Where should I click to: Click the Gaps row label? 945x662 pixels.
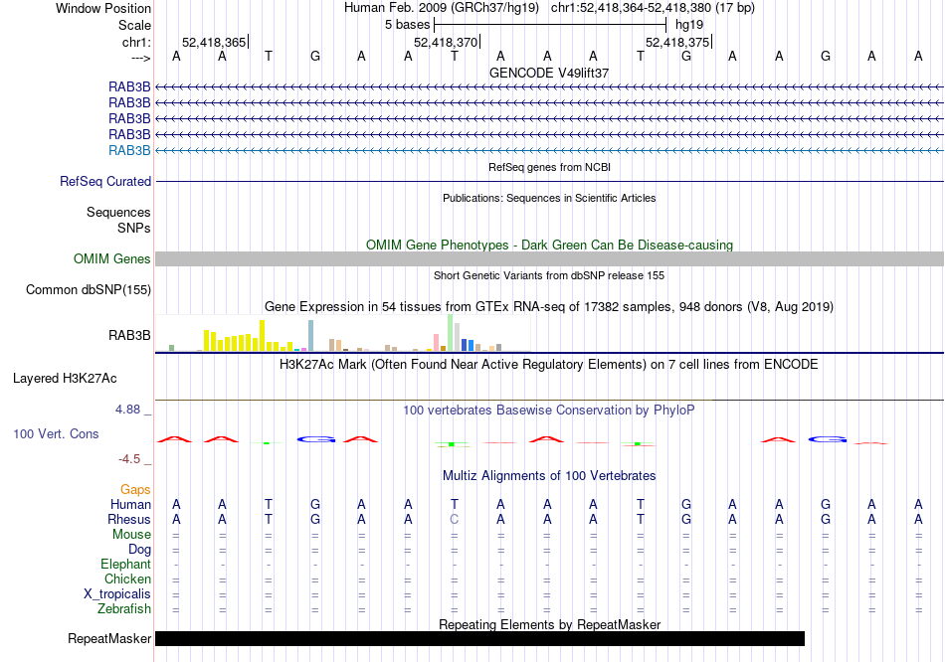pyautogui.click(x=135, y=490)
